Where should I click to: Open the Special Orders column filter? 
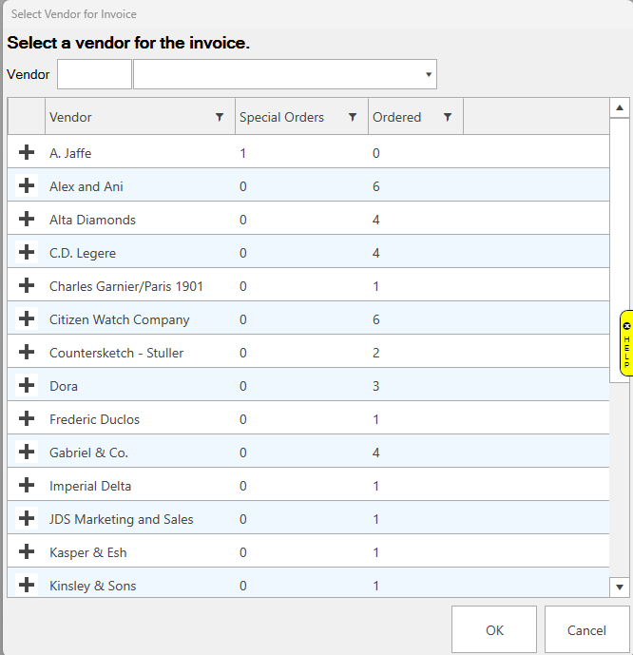click(x=353, y=117)
